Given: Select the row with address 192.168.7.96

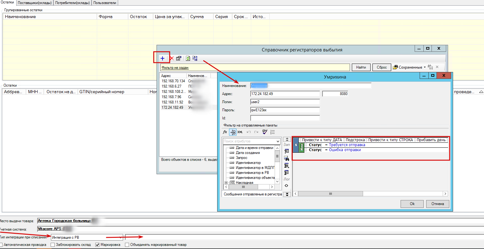Looking at the screenshot, I should tap(188, 97).
